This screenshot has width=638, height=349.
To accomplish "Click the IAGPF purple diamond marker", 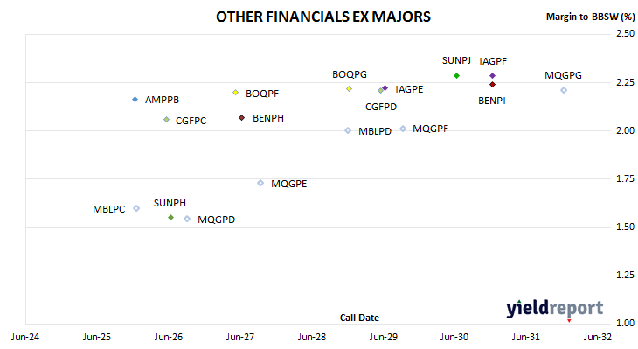I will pyautogui.click(x=492, y=76).
